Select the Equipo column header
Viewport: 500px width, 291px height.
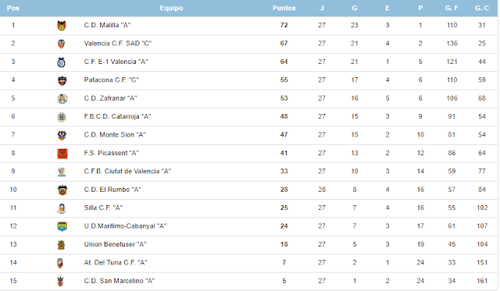click(x=171, y=9)
